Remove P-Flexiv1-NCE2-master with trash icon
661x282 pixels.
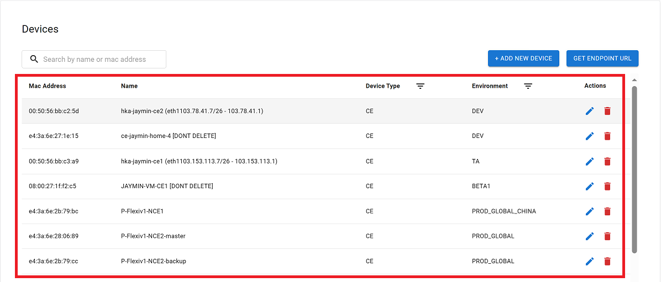click(607, 236)
